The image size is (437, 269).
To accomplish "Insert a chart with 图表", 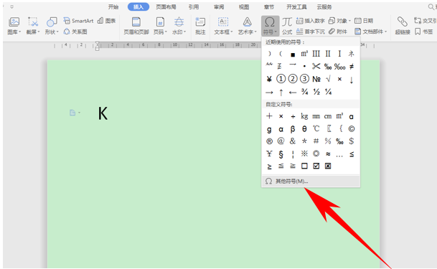I will pyautogui.click(x=107, y=21).
